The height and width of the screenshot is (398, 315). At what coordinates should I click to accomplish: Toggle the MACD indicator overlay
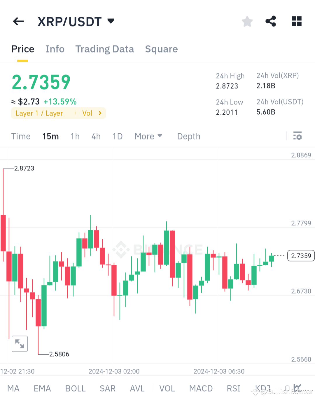point(201,388)
